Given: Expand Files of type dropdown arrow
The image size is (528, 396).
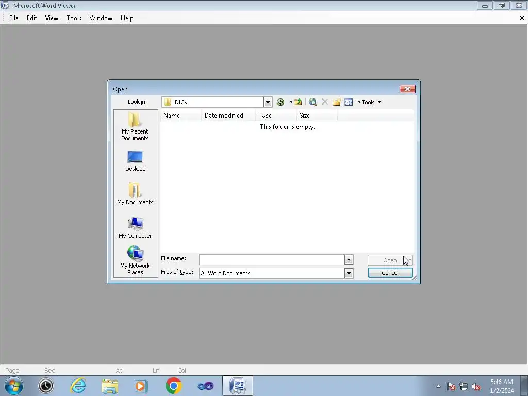Looking at the screenshot, I should (349, 273).
